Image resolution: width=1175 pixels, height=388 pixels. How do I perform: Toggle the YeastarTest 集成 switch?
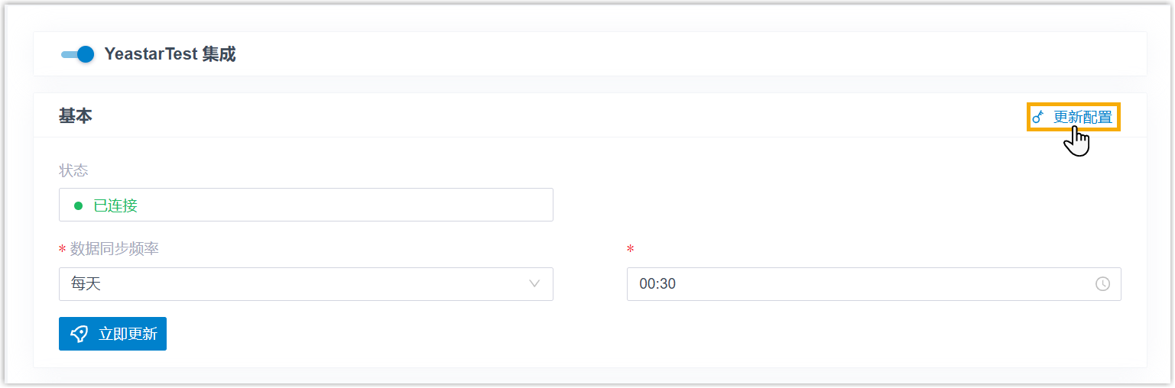[77, 54]
